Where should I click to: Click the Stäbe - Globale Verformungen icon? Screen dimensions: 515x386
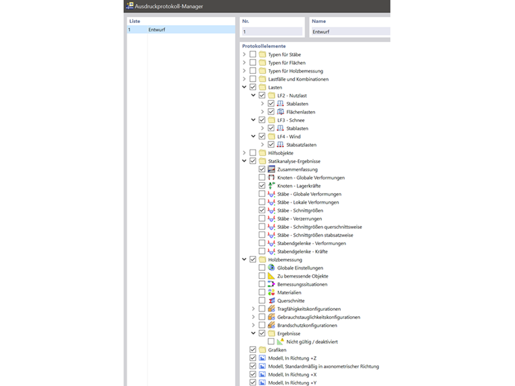point(271,194)
